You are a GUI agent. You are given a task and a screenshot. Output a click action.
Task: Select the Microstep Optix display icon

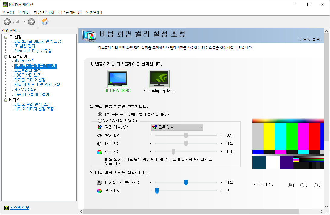[159, 79]
